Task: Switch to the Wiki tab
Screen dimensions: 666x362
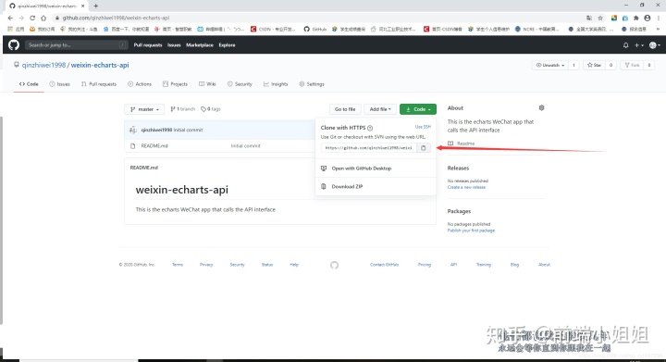Action: [x=207, y=84]
